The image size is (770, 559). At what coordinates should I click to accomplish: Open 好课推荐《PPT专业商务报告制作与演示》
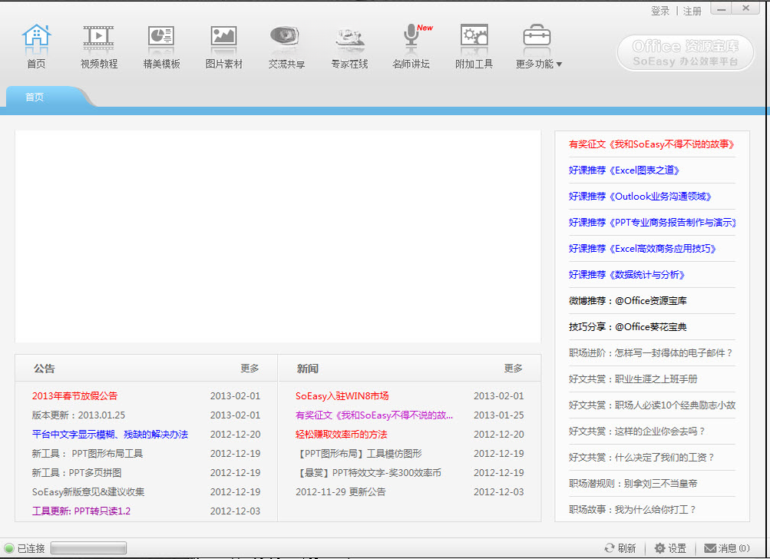[x=652, y=222]
